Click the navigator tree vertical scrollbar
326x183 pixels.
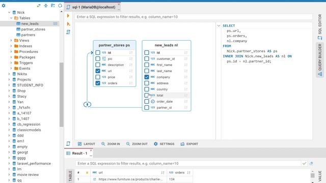[61, 95]
